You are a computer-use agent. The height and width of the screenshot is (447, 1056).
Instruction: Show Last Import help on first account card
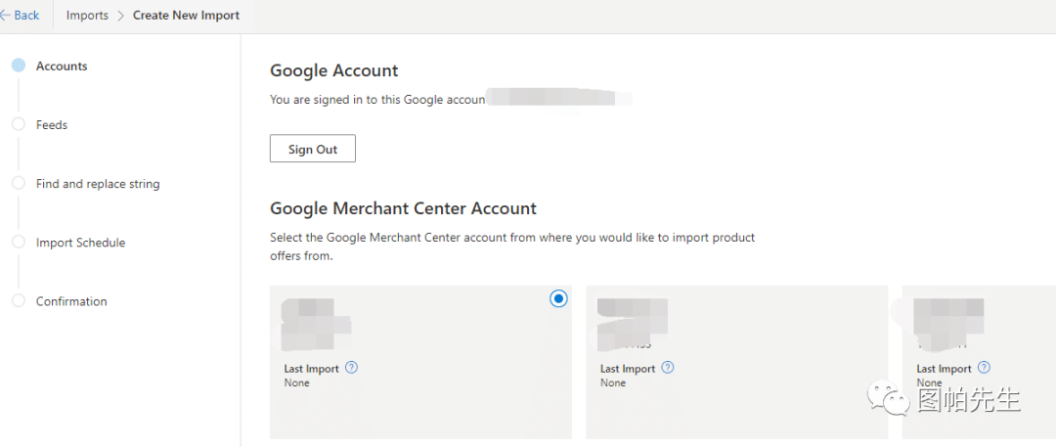tap(352, 368)
